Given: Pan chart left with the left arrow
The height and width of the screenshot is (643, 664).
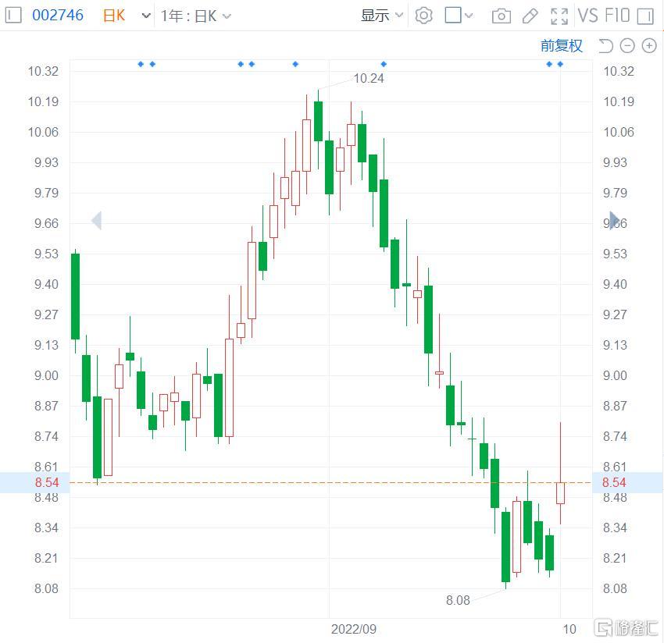Looking at the screenshot, I should pyautogui.click(x=97, y=220).
